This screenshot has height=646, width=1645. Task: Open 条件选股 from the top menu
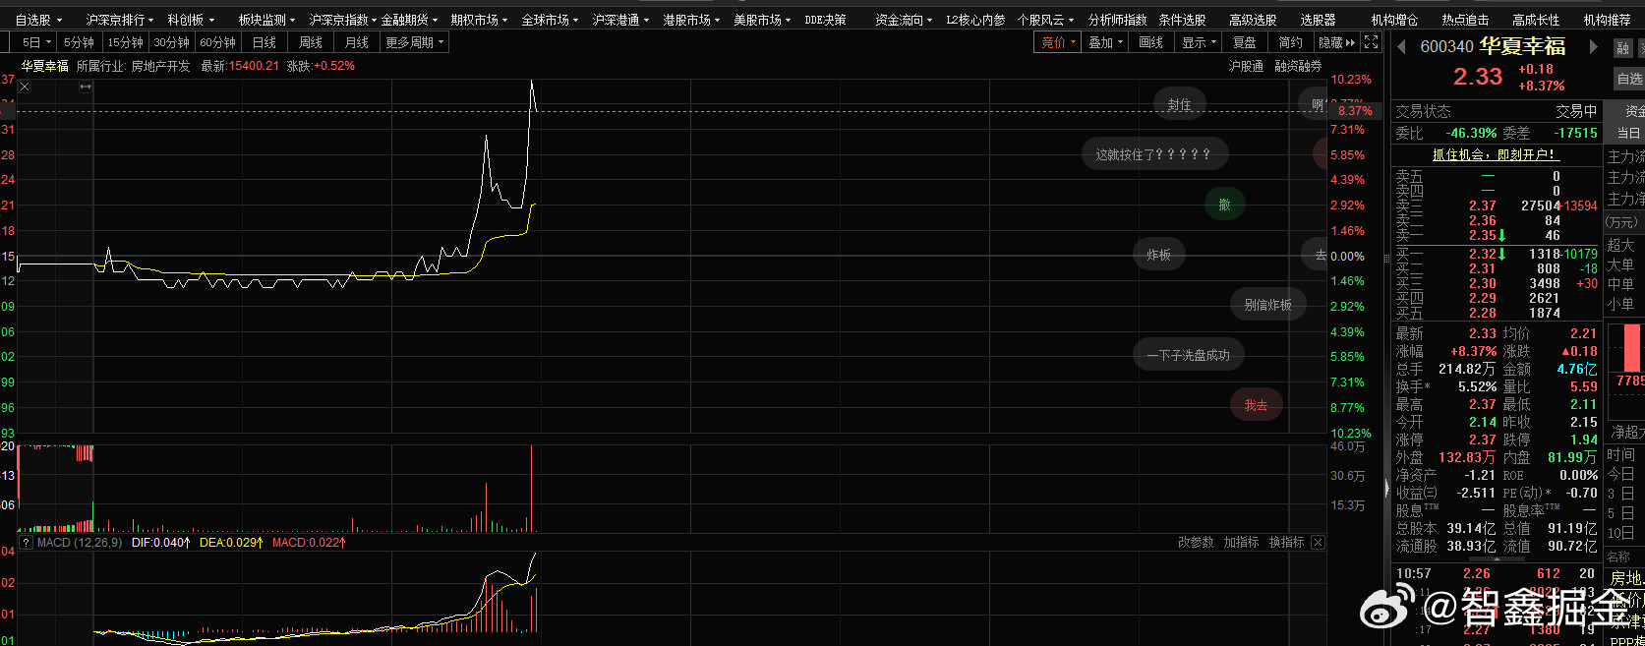point(1182,20)
